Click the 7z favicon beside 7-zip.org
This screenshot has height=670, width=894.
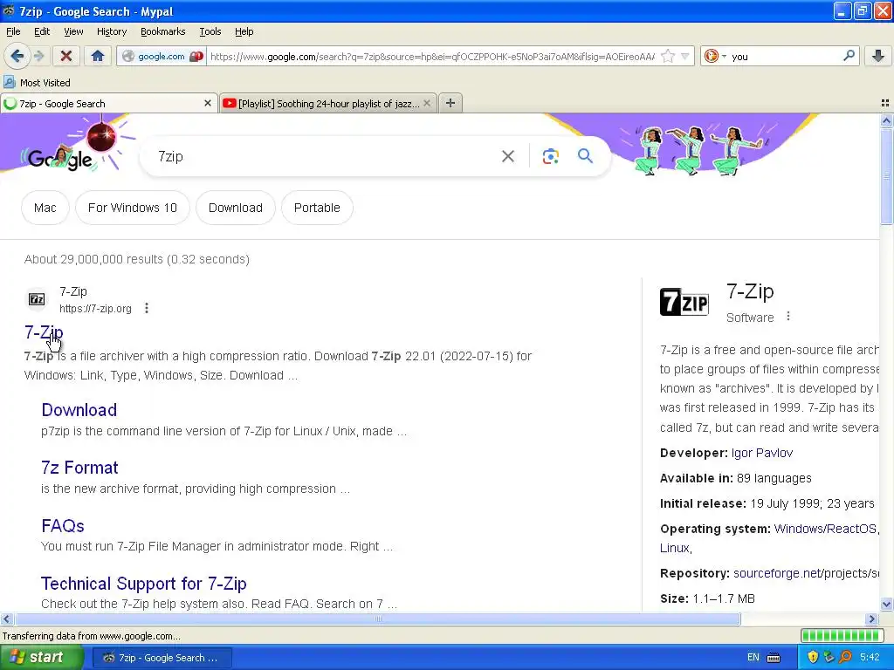click(37, 299)
